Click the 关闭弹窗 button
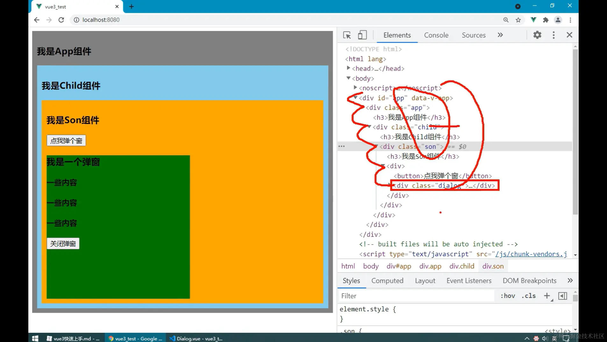 click(63, 244)
